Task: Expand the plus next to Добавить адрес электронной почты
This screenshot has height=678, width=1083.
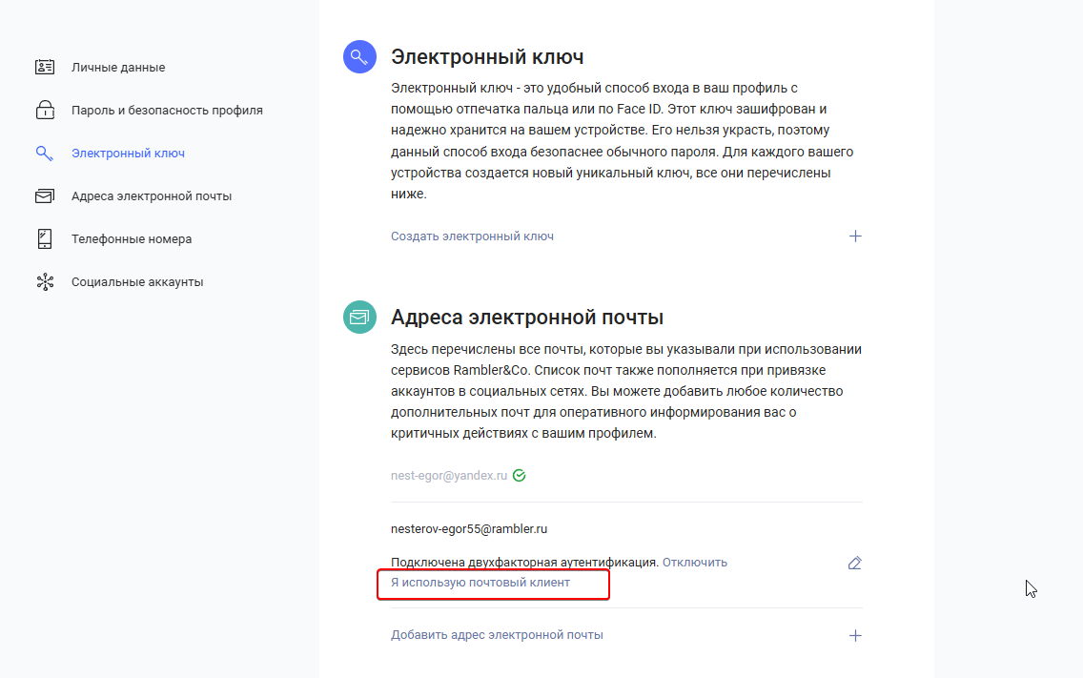Action: tap(855, 635)
